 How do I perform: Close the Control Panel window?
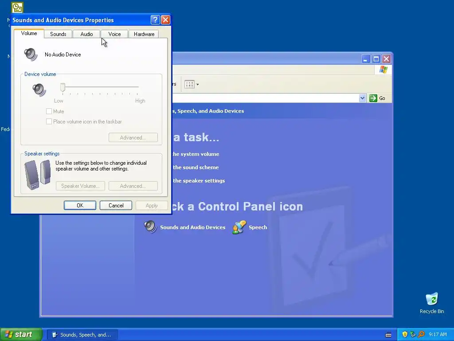click(x=386, y=59)
